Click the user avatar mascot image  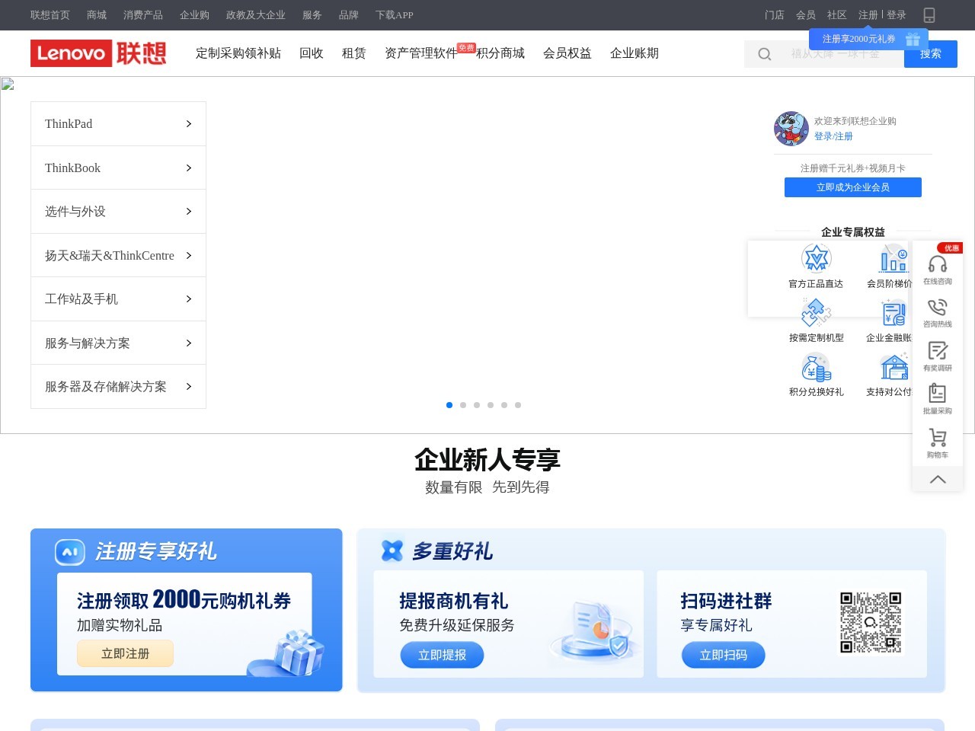tap(791, 129)
